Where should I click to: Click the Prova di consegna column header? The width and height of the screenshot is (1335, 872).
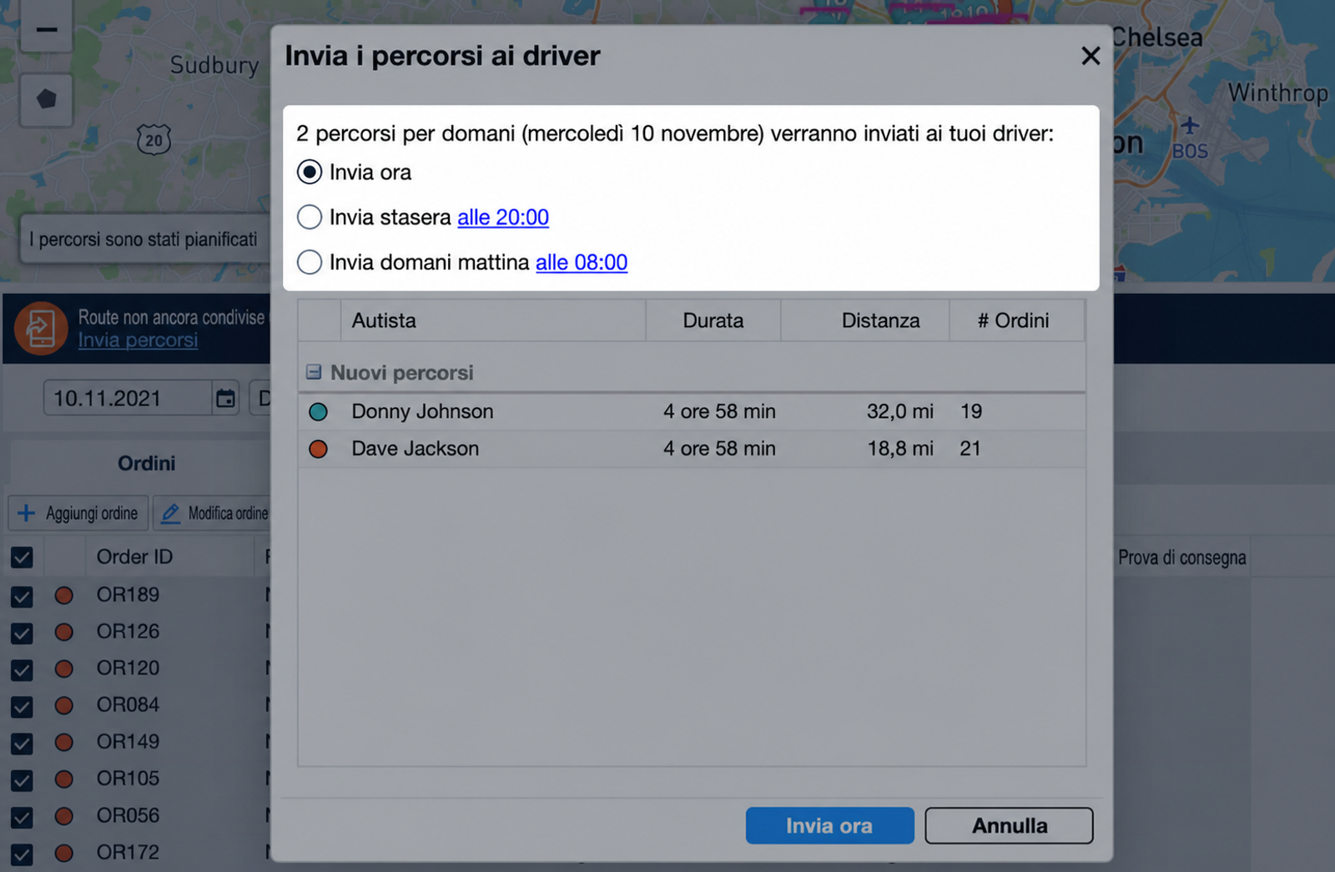(x=1182, y=557)
